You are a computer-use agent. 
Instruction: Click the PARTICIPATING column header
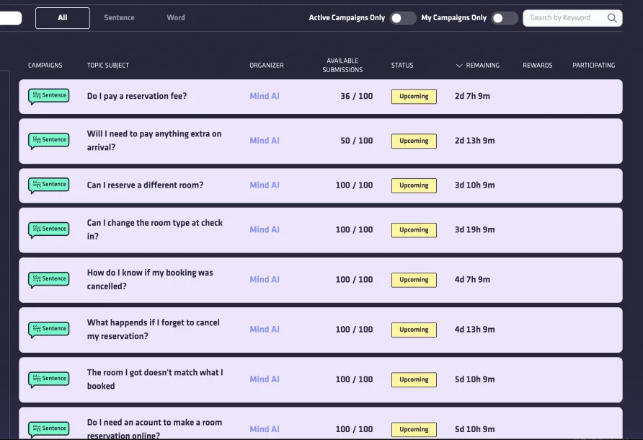tap(593, 65)
